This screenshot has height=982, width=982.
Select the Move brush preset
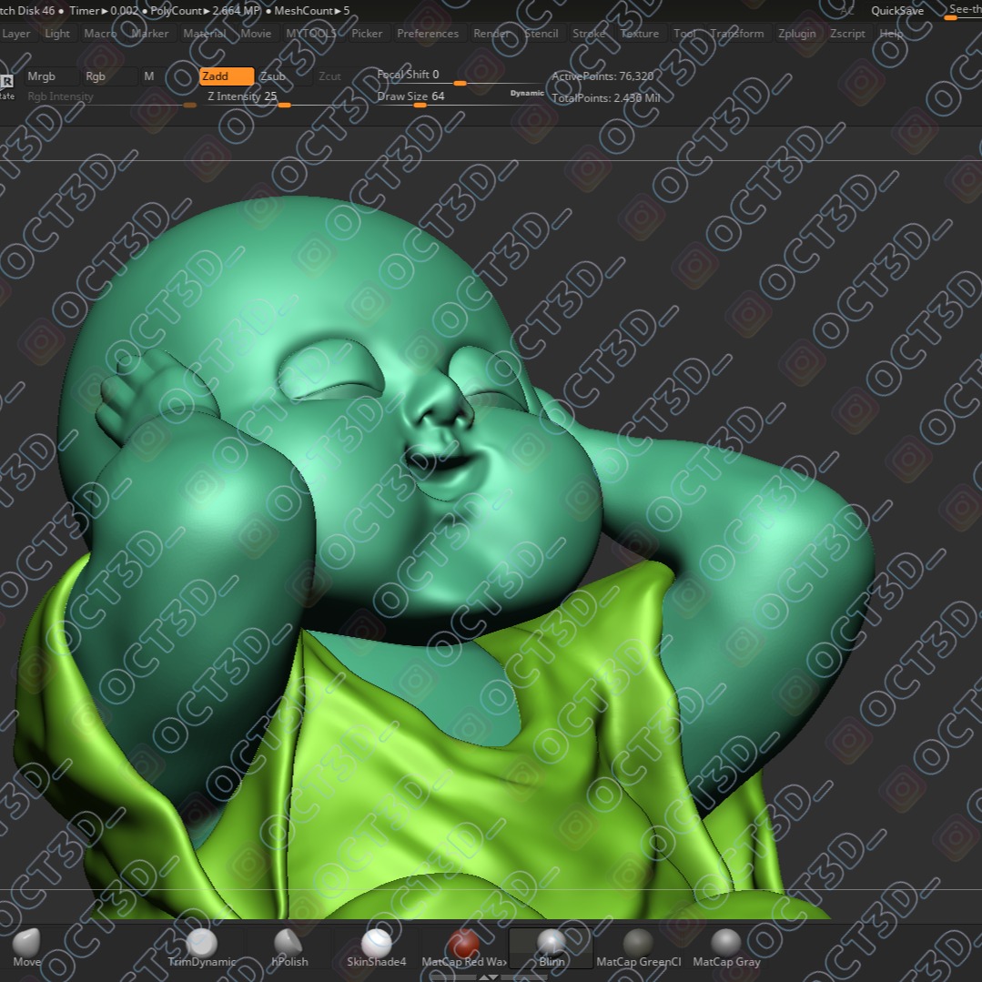27,947
